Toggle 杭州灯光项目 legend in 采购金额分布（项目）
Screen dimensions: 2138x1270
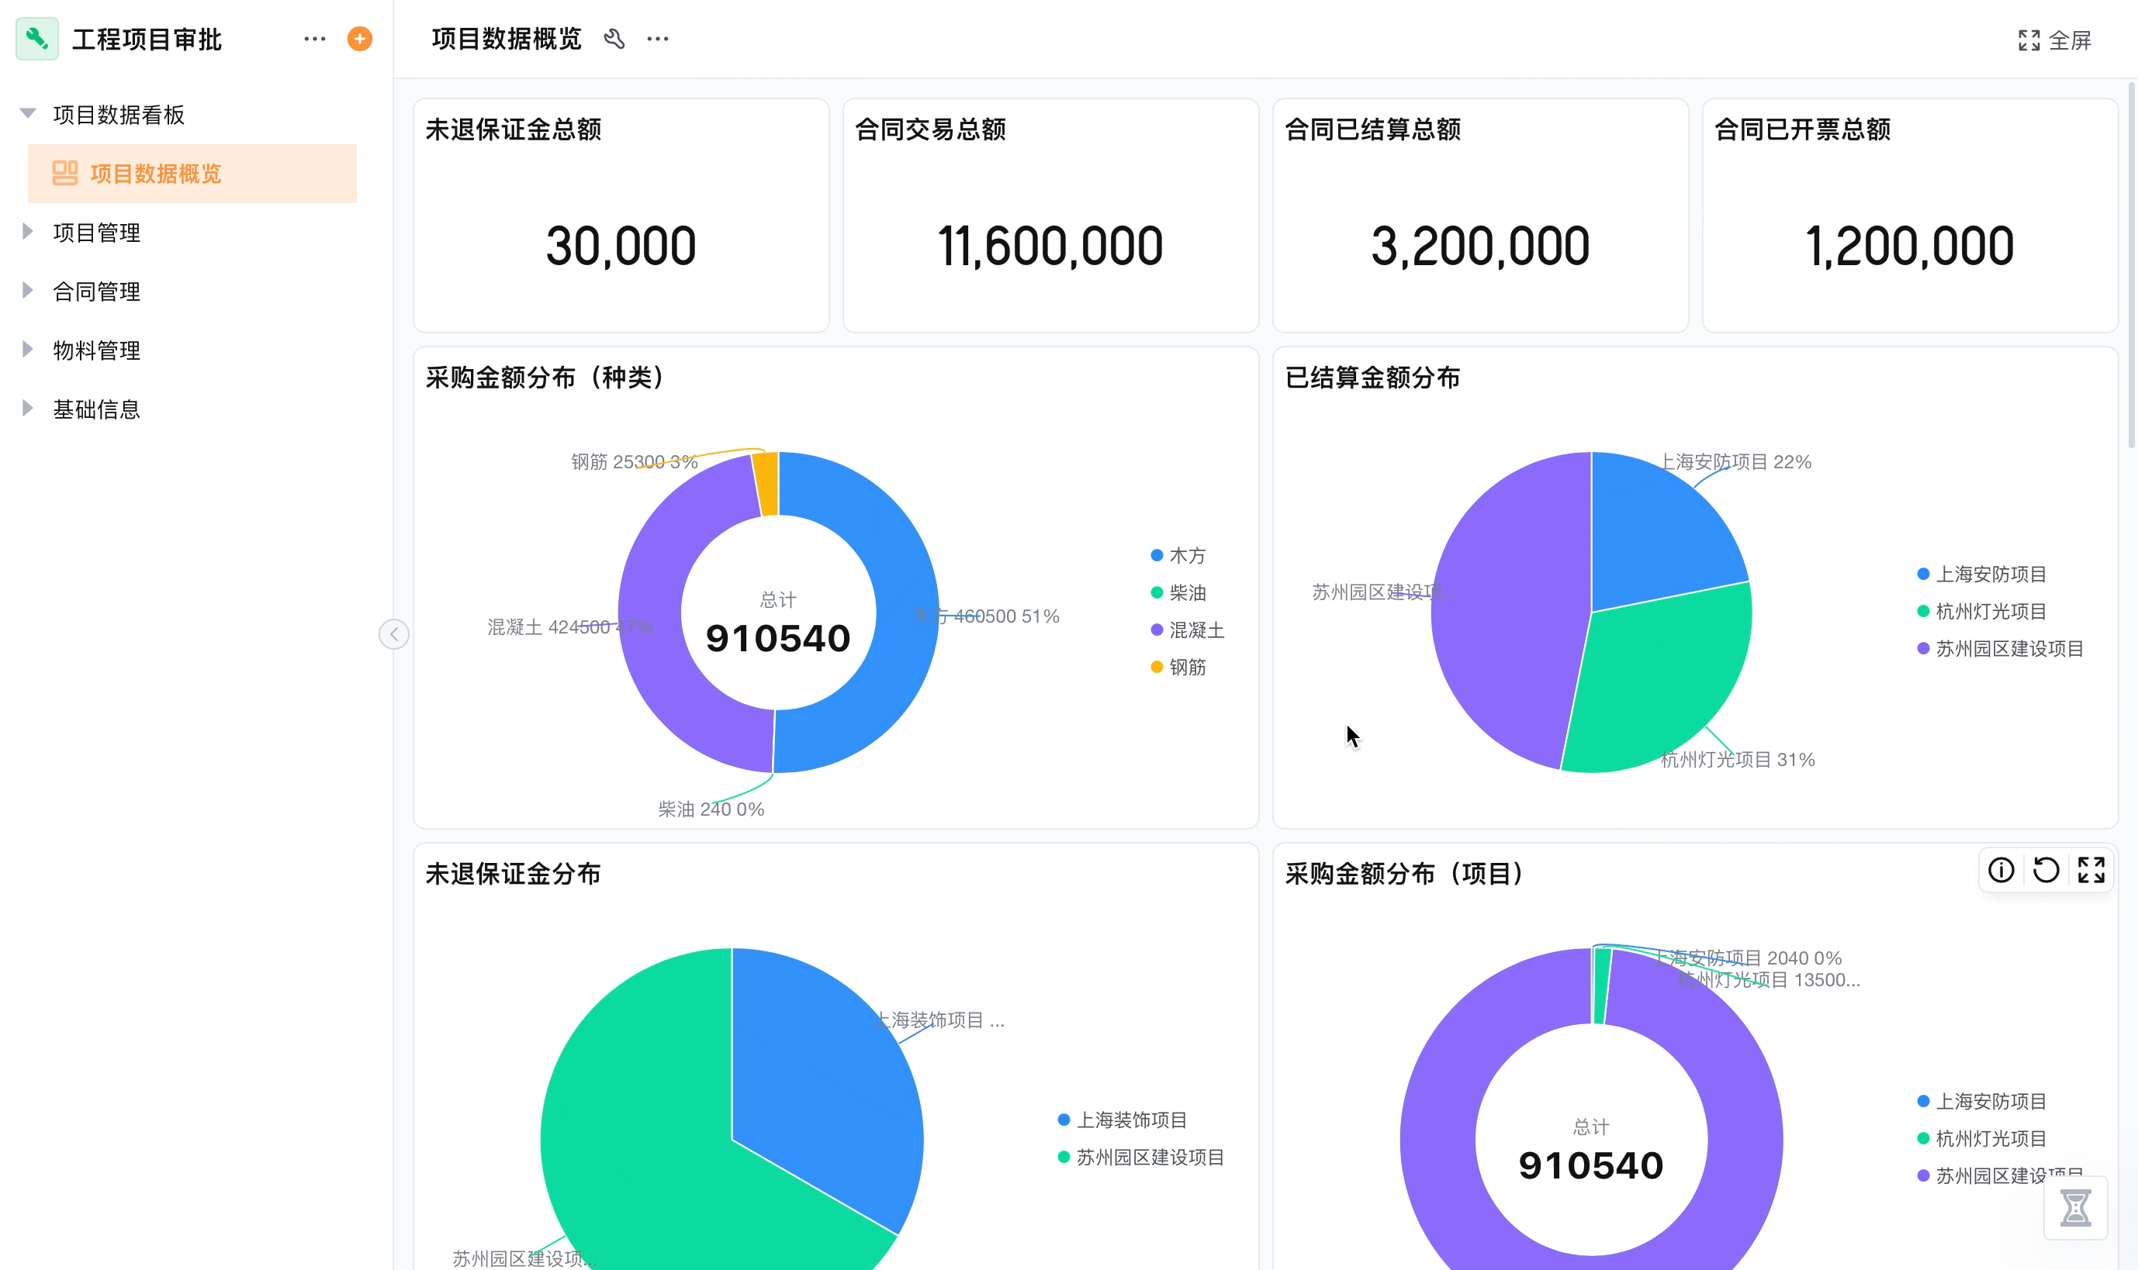pyautogui.click(x=1981, y=1139)
